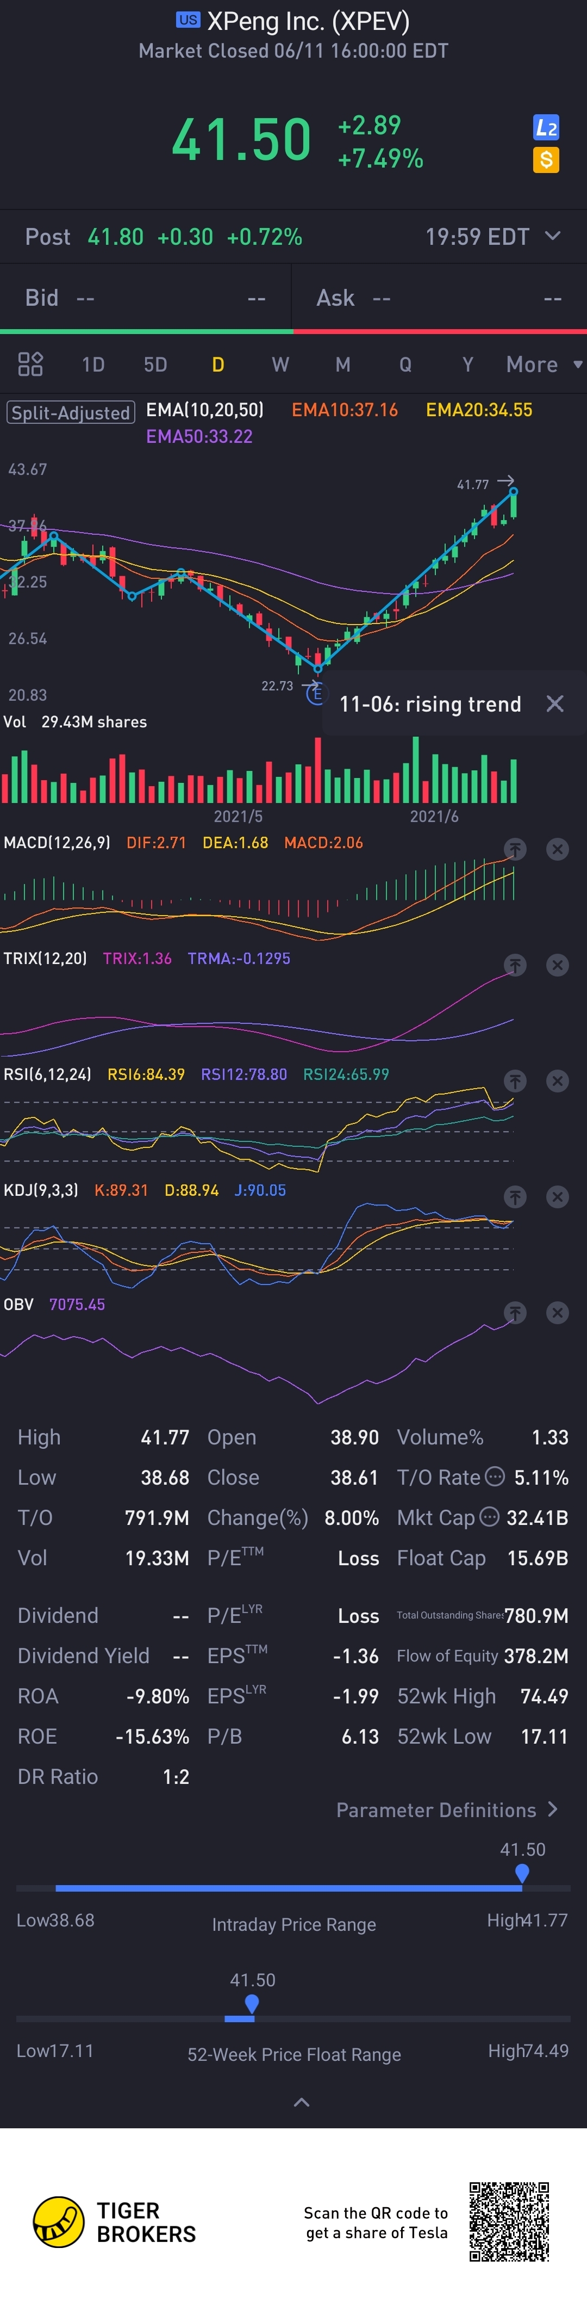The height and width of the screenshot is (2316, 587).
Task: Tap the Total Outstanding Shares 780.9M value
Action: pos(536,1616)
